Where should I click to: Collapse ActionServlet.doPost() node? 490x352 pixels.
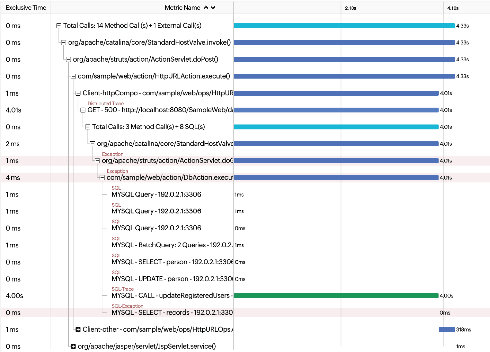69,59
